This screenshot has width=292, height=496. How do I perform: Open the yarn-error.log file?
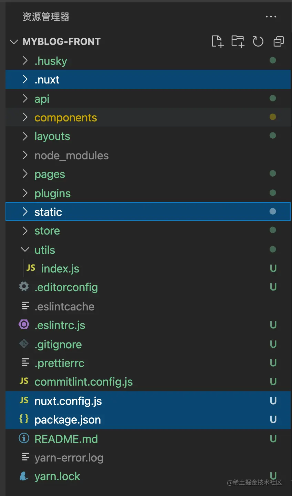pos(69,458)
